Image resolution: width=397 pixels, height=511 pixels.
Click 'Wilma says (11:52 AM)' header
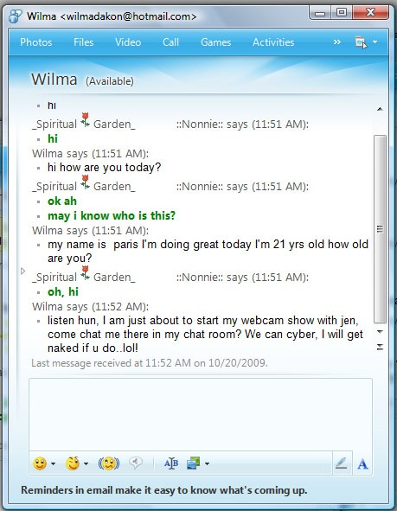coord(90,307)
